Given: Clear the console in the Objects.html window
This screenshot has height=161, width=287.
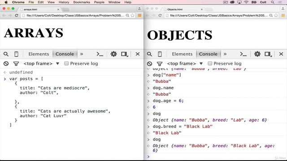Looking at the screenshot, I should tap(149, 64).
